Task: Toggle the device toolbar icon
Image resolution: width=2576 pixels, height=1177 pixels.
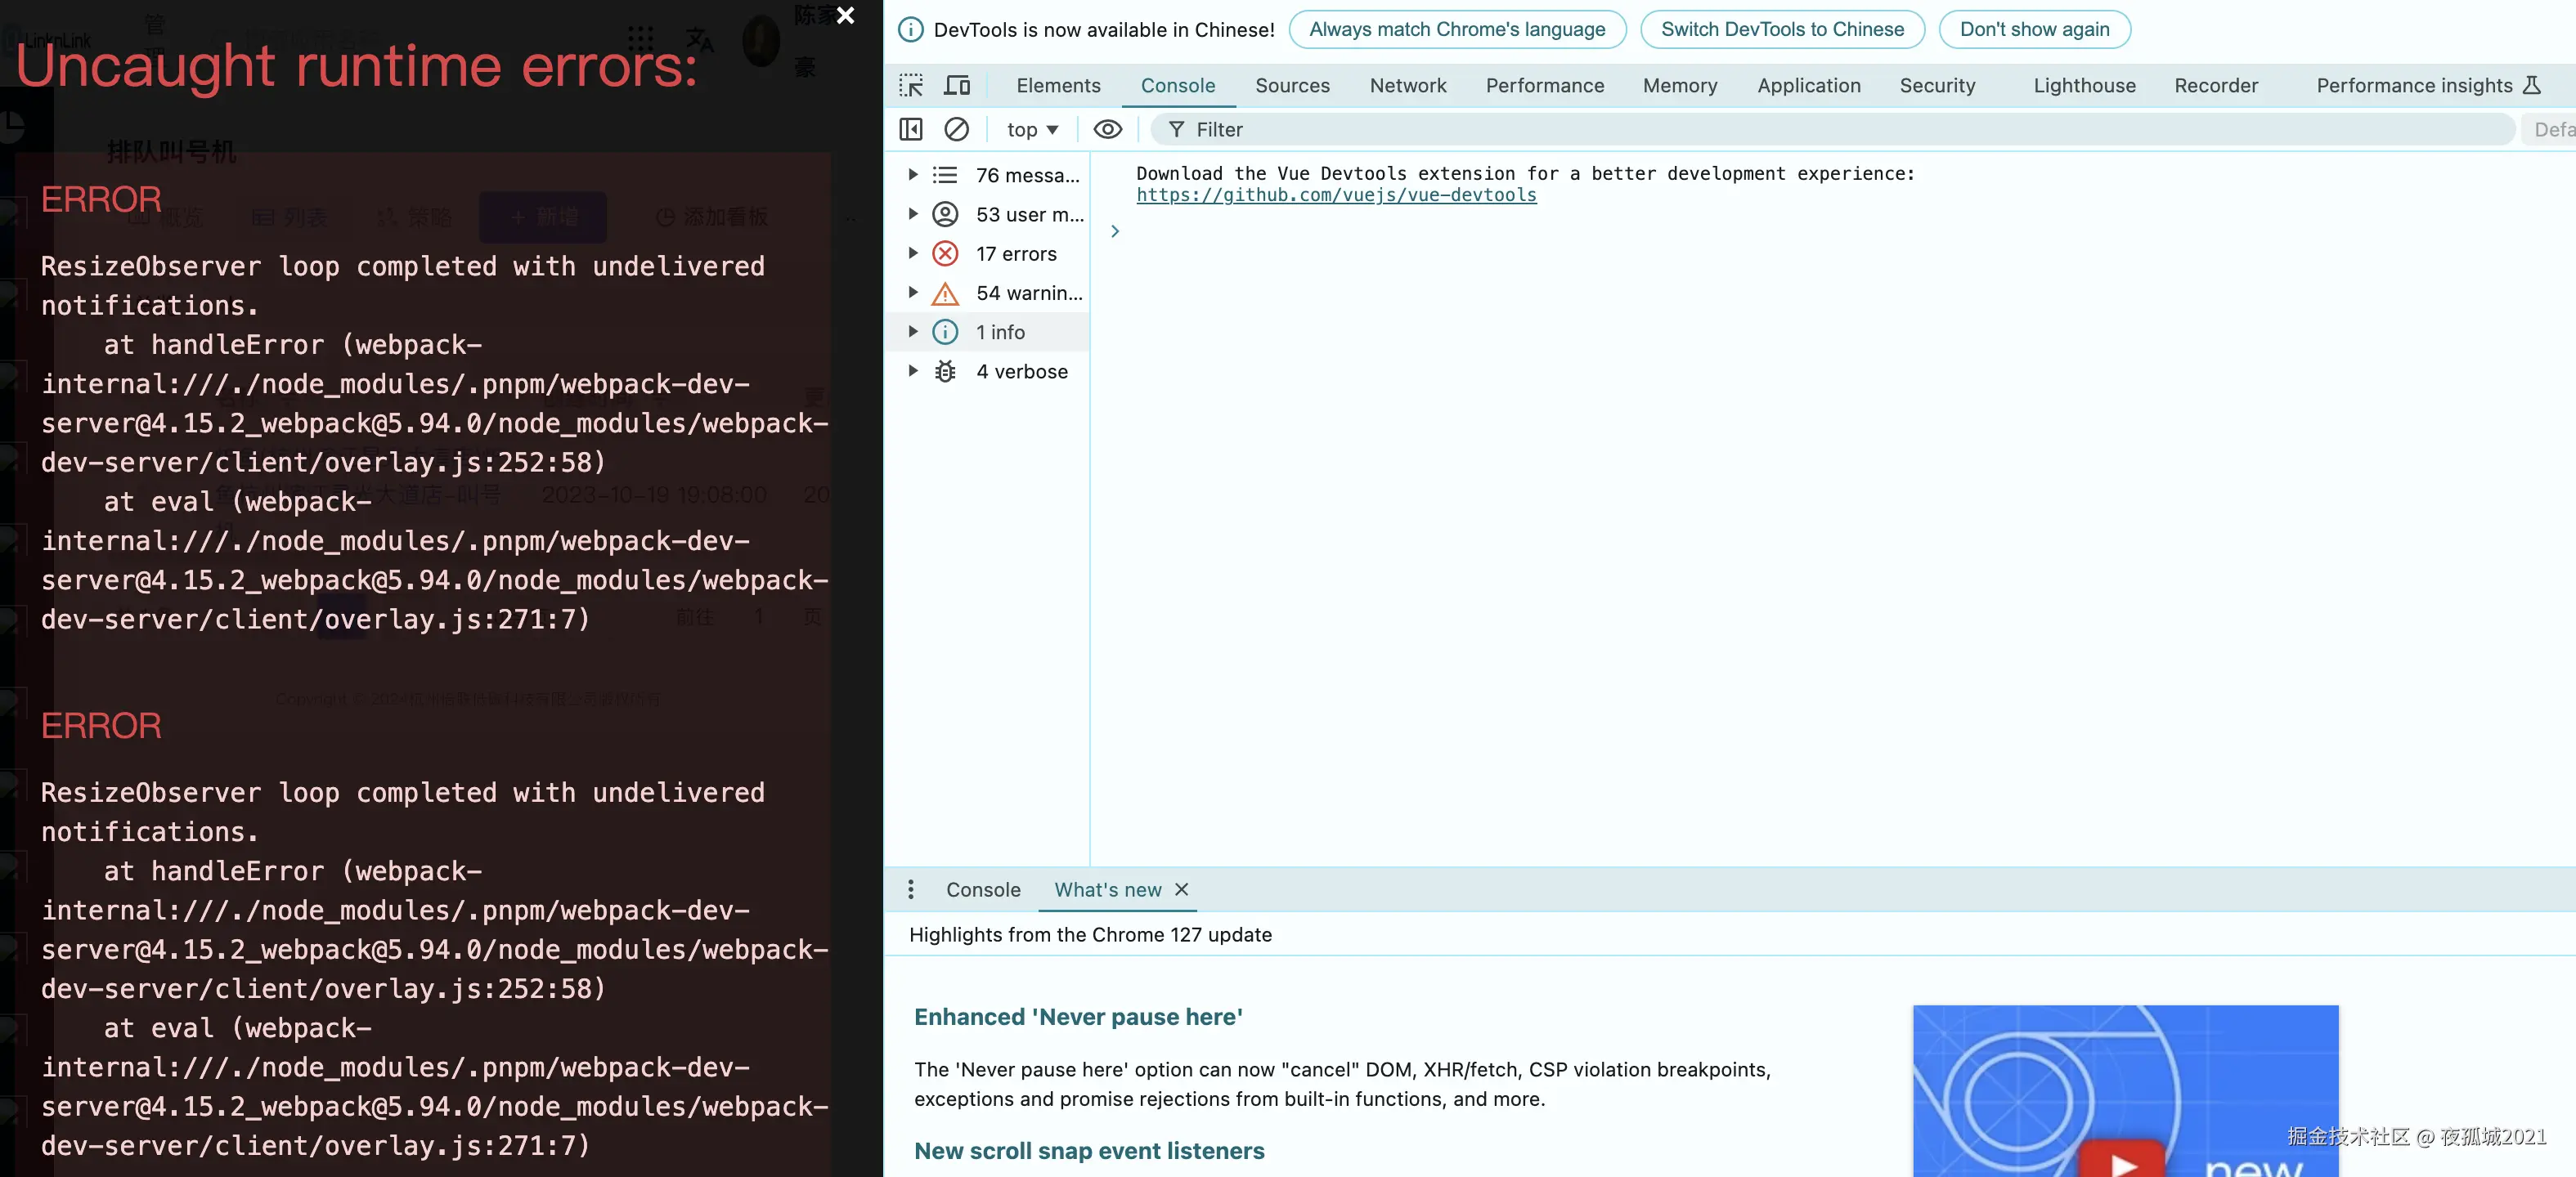Action: 957,86
